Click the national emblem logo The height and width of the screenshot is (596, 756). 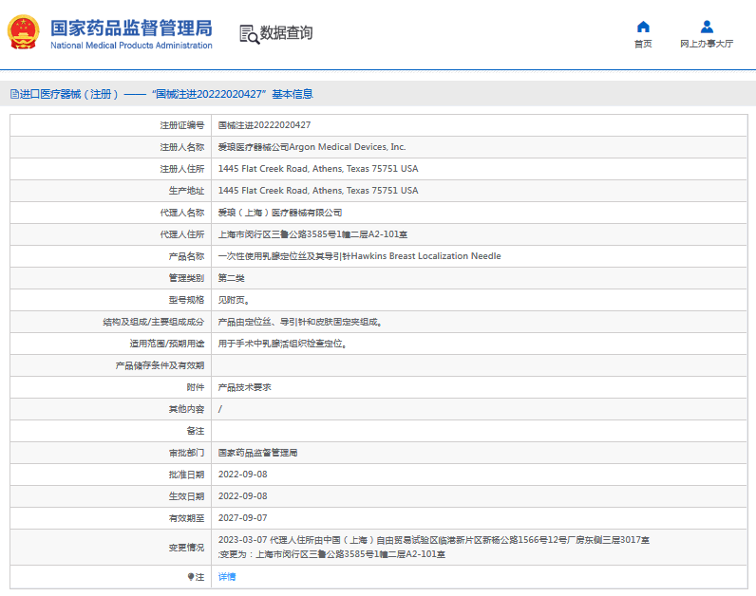pos(23,32)
